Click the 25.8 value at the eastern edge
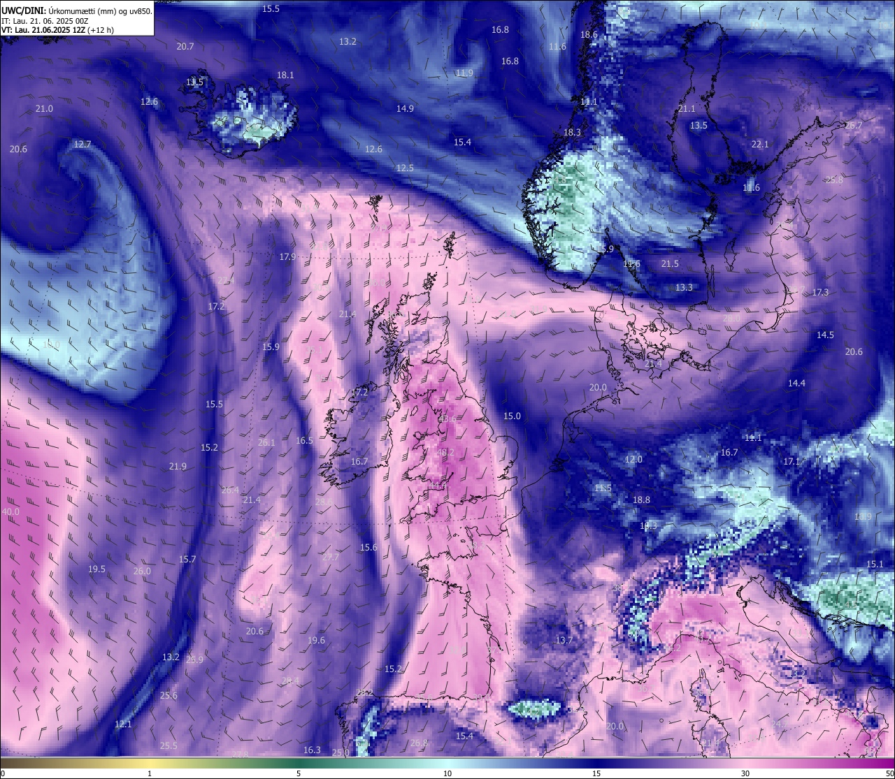 834,180
